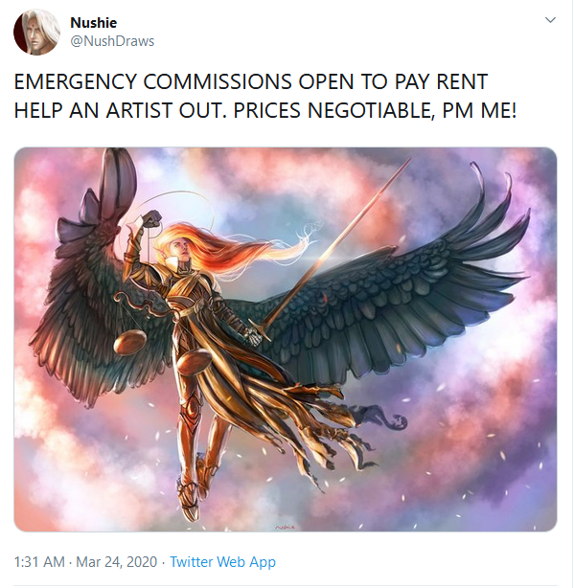Screen dimensions: 574x588
Task: Click the words PM ME! in tweet
Action: tap(479, 110)
